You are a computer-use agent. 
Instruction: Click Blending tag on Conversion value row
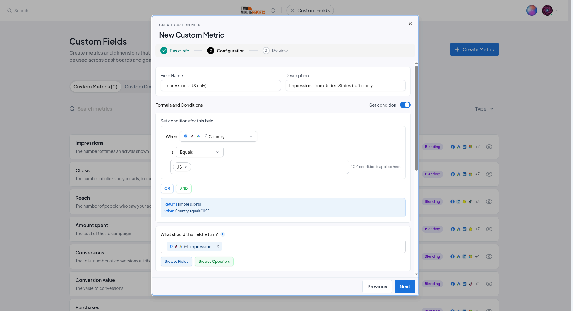pyautogui.click(x=432, y=284)
